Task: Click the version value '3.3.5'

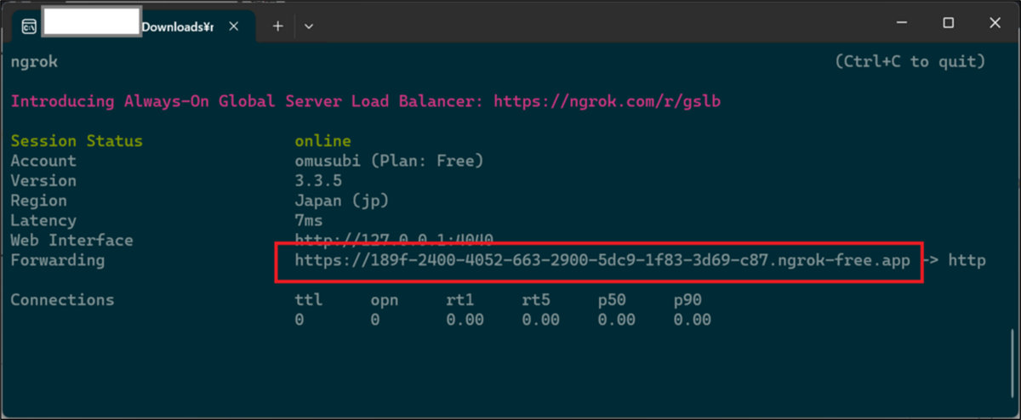Action: pyautogui.click(x=318, y=180)
